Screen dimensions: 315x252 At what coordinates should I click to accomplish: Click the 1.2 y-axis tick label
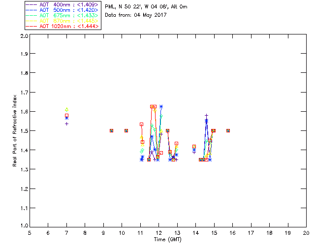point(24,189)
